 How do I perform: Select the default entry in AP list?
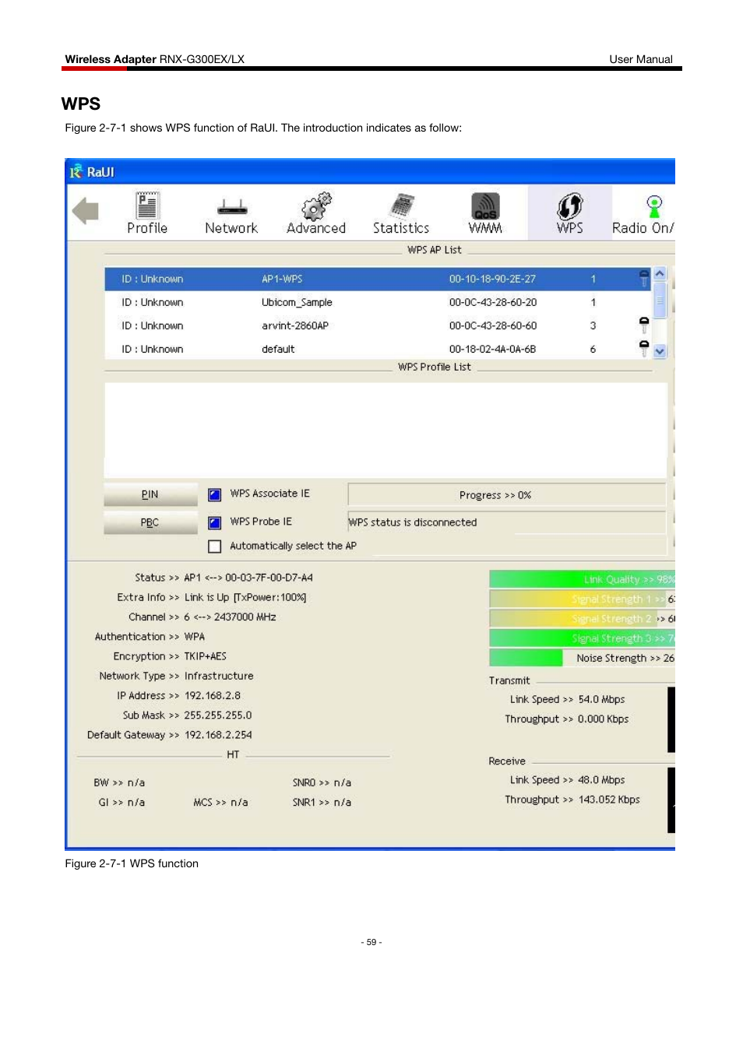click(x=378, y=349)
